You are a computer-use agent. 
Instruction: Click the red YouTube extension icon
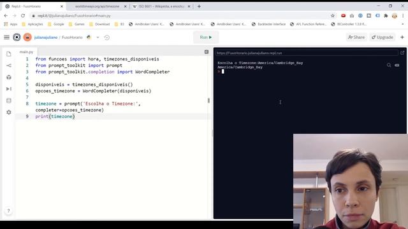click(343, 16)
